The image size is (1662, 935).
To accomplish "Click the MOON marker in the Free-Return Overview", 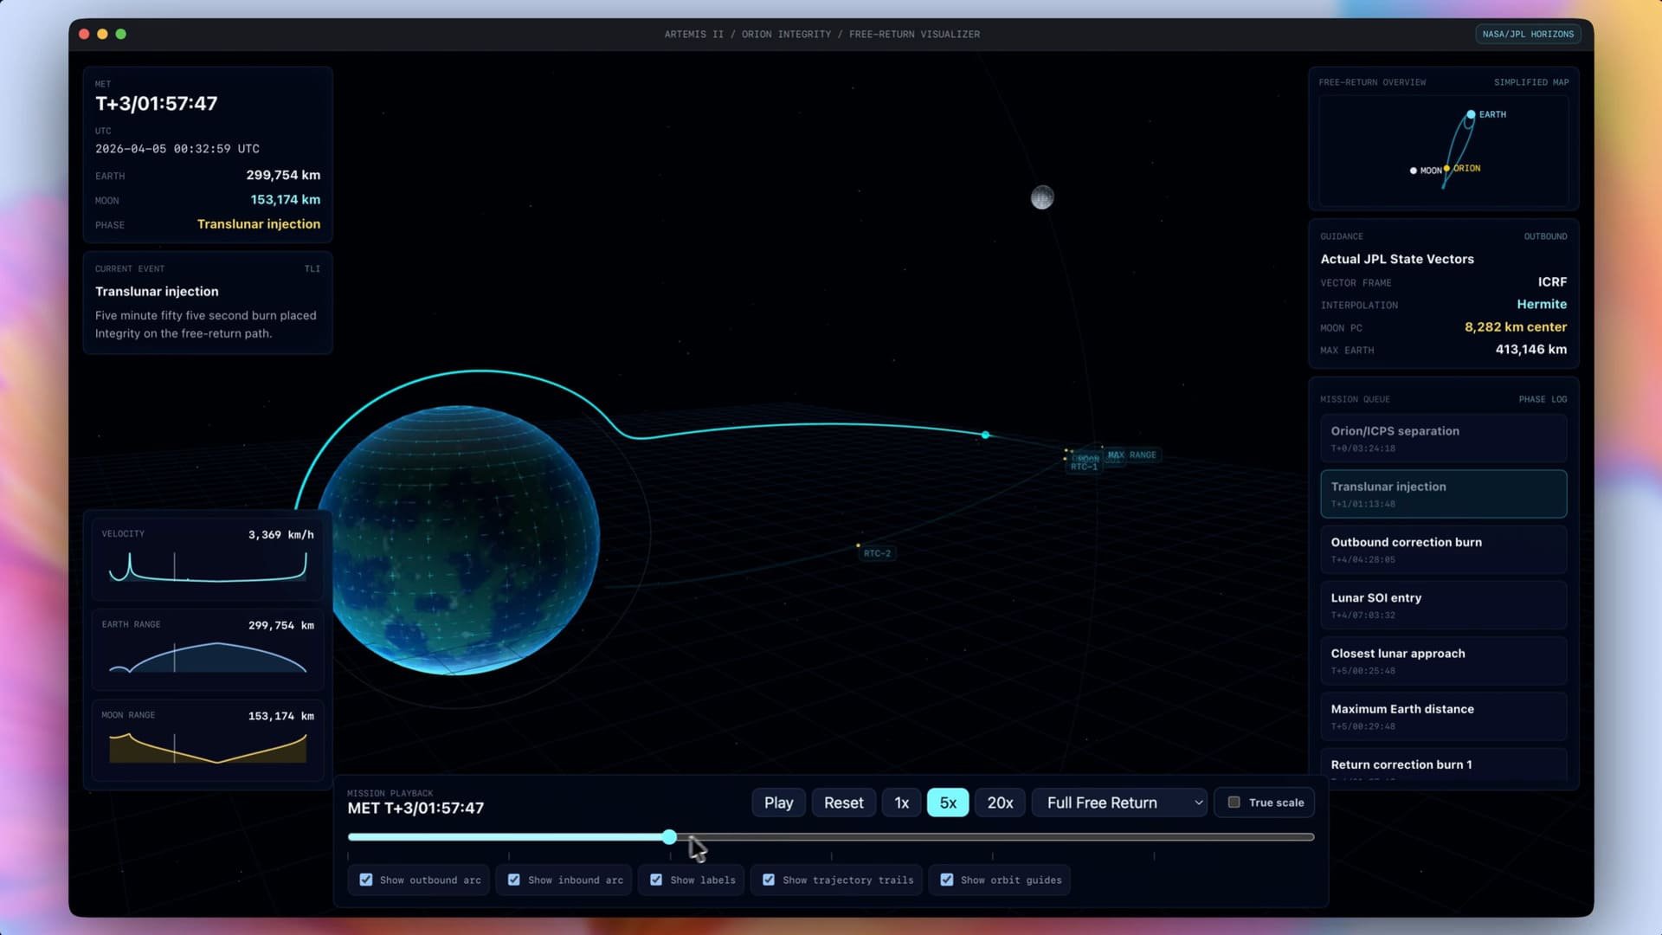I will (1414, 171).
